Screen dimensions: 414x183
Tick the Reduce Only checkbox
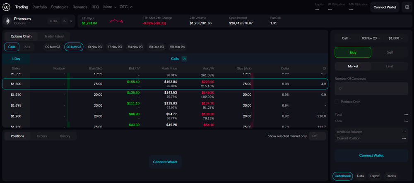click(x=337, y=102)
